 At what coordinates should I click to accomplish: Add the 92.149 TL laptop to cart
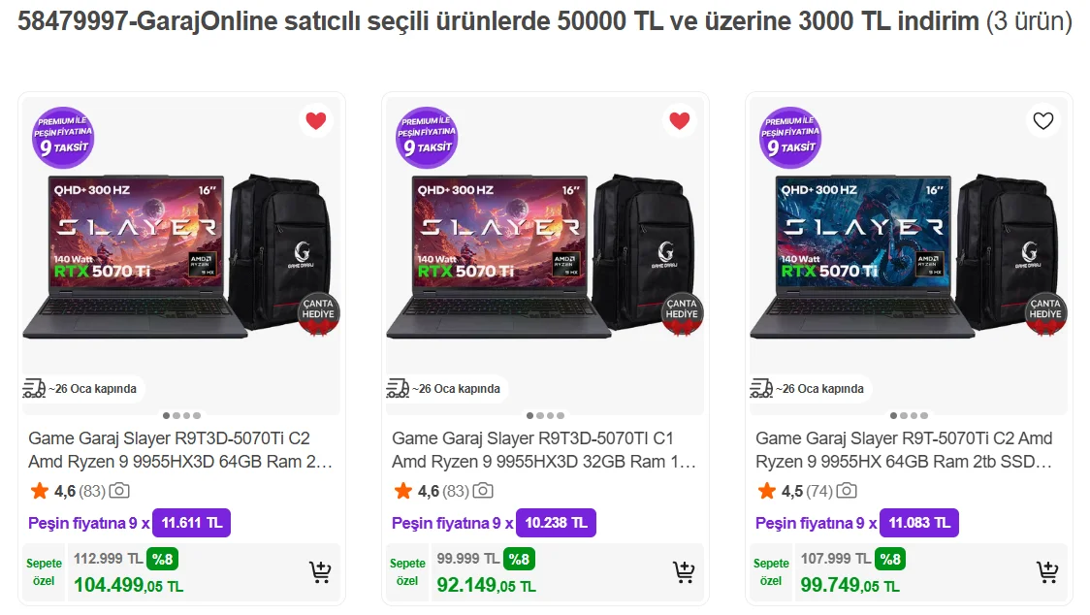[x=684, y=572]
